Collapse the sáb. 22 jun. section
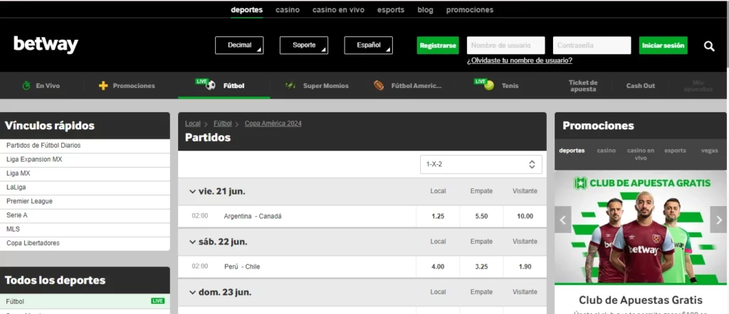729x314 pixels. pos(192,242)
